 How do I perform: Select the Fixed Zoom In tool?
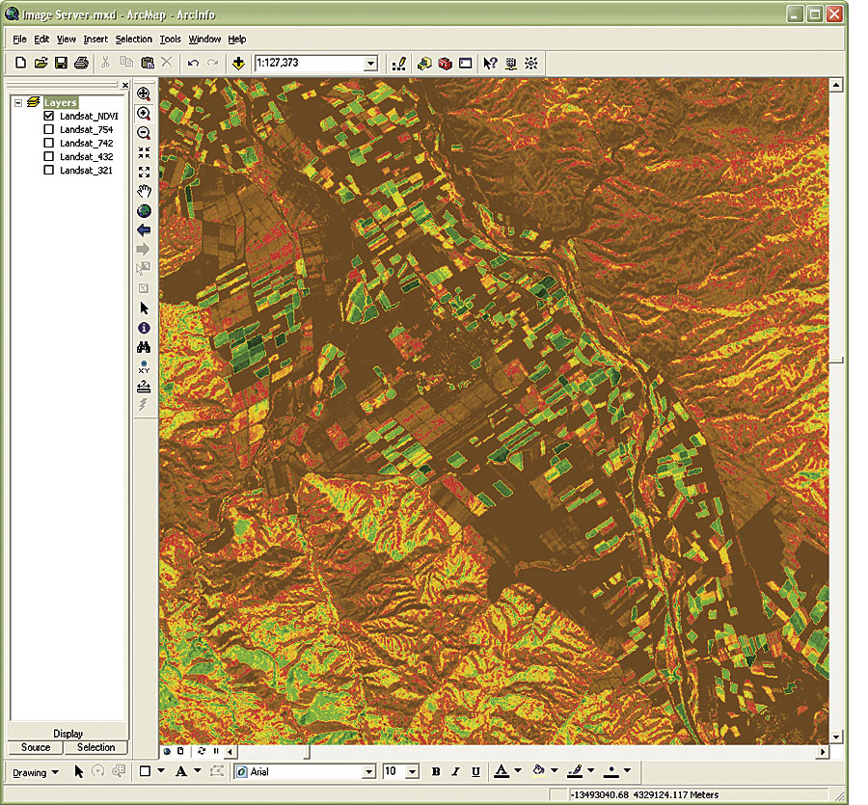click(x=144, y=152)
